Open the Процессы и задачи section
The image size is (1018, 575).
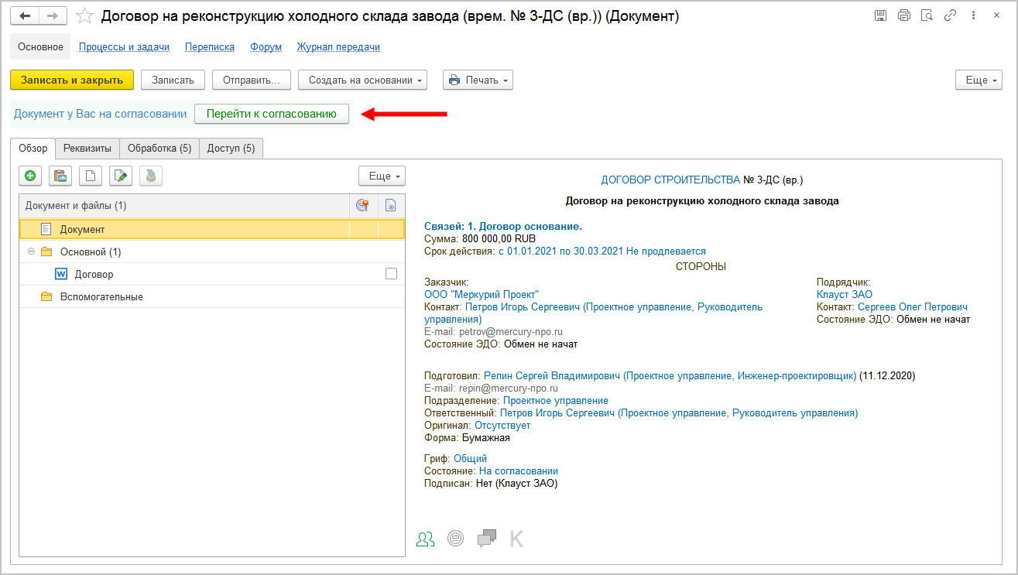(124, 47)
